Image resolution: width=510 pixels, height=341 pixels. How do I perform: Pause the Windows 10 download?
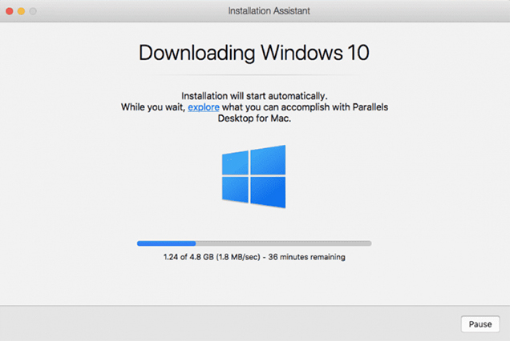pyautogui.click(x=480, y=323)
